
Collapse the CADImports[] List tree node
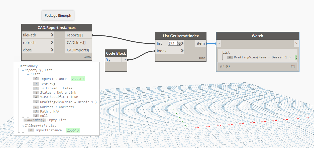click(23, 126)
